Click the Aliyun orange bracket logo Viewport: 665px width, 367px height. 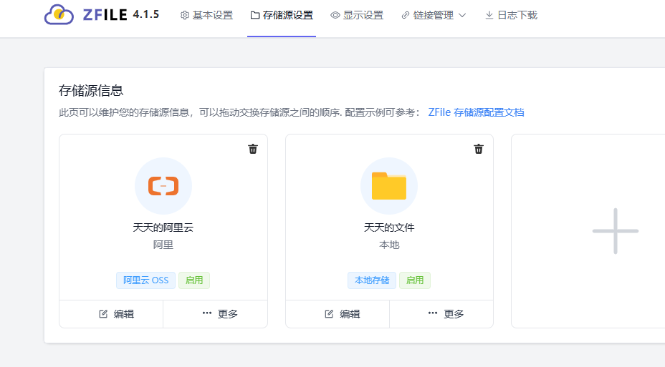(163, 186)
